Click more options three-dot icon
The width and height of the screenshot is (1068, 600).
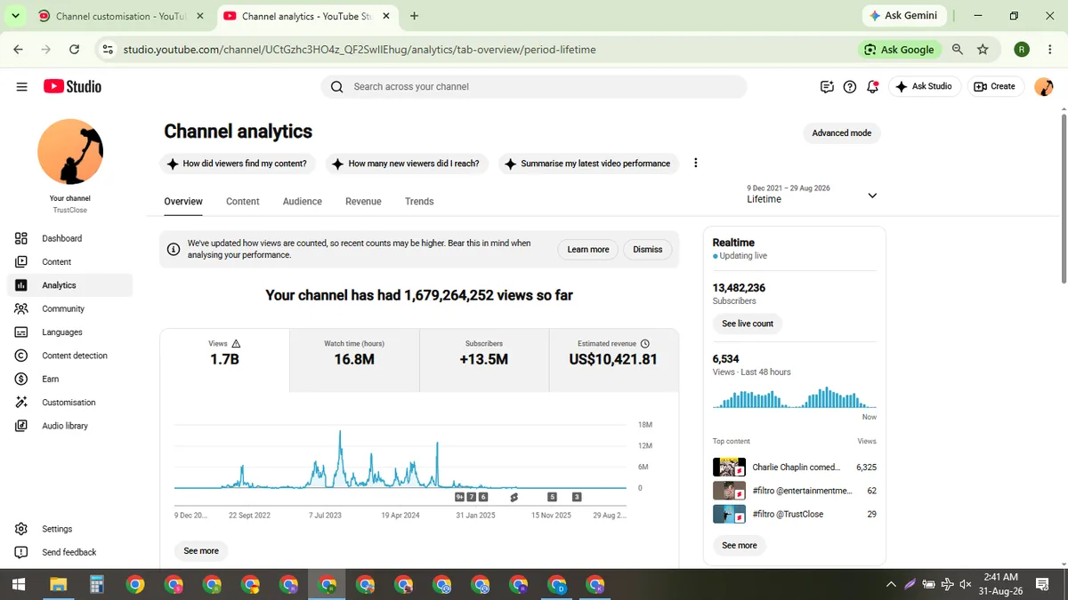696,163
